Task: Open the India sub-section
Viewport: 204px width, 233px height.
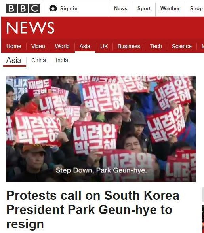Action: [x=62, y=61]
